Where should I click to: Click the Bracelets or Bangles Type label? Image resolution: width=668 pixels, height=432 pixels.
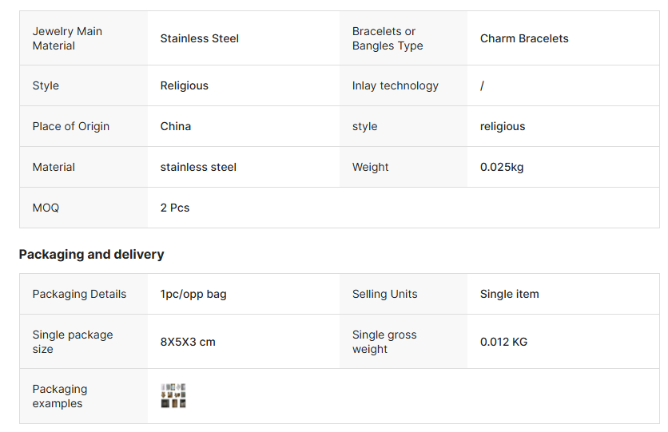388,38
